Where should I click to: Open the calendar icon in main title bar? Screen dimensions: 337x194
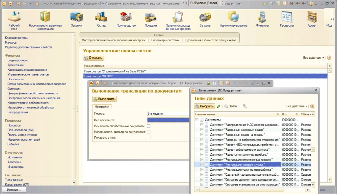(284, 3)
